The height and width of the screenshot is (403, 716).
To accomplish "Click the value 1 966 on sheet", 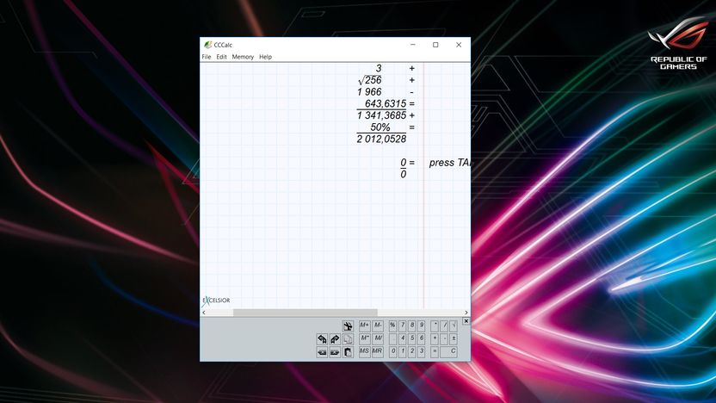I will 369,92.
